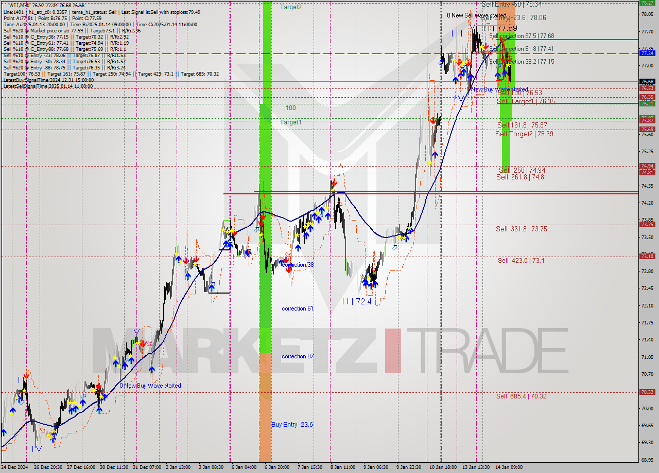Click the red 75.69 price tag

click(x=647, y=129)
